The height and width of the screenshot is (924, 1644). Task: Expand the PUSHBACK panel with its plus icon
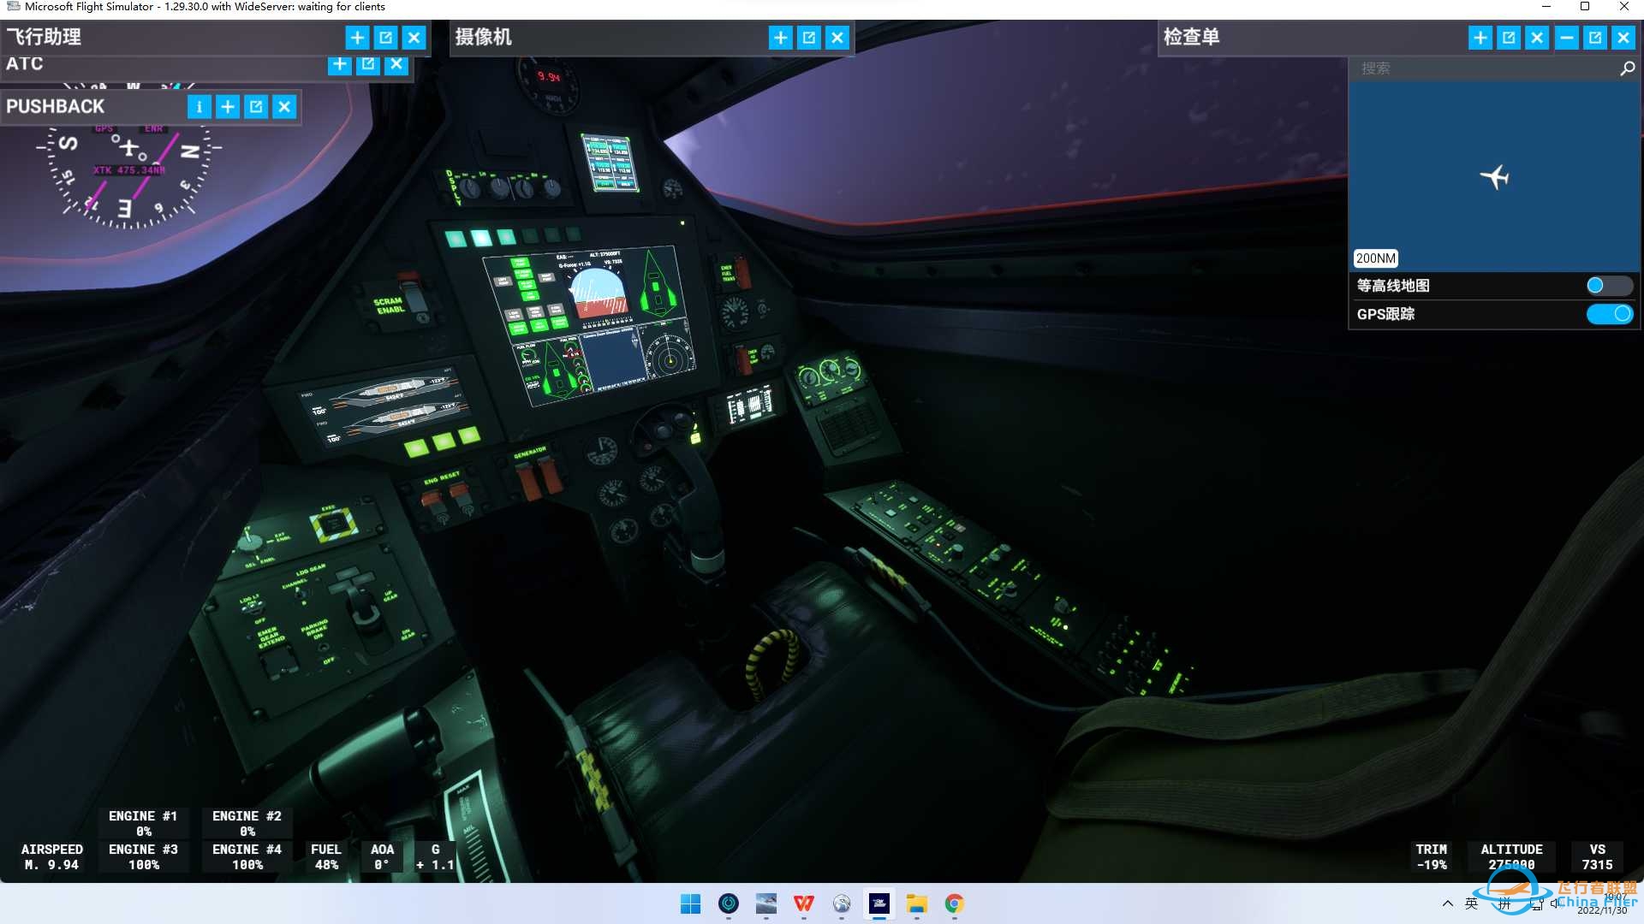click(x=228, y=107)
